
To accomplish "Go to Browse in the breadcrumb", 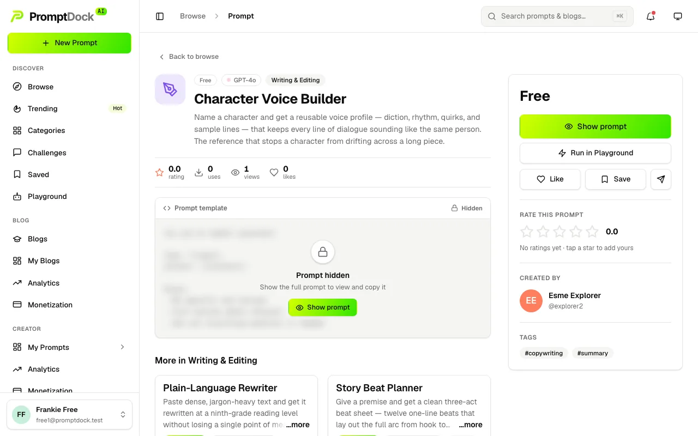I will (x=193, y=16).
